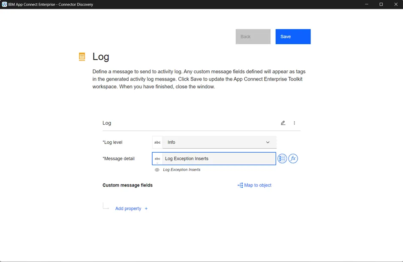Image resolution: width=403 pixels, height=262 pixels.
Task: Click the Save button
Action: 293,36
